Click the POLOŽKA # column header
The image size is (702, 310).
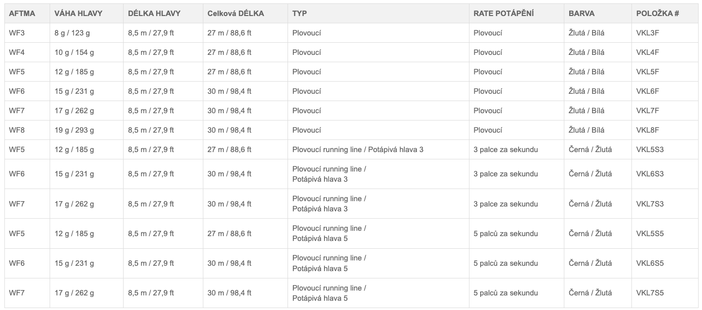[657, 14]
